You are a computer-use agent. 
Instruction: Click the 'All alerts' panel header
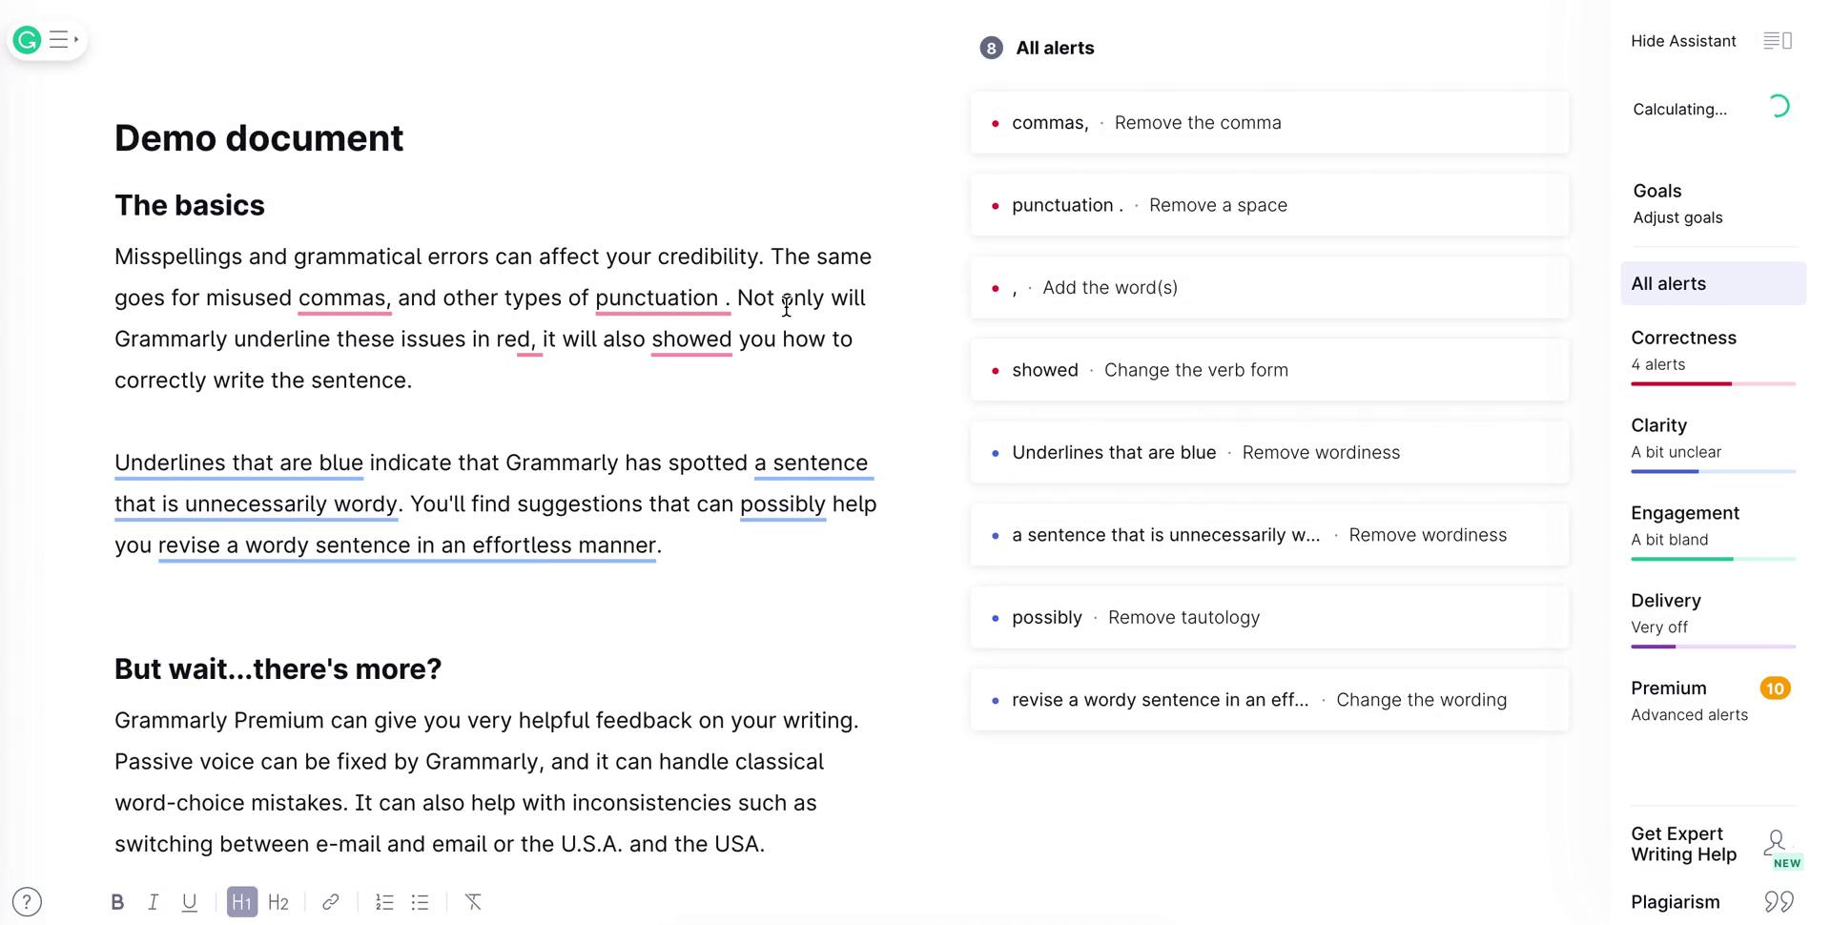(x=1055, y=48)
